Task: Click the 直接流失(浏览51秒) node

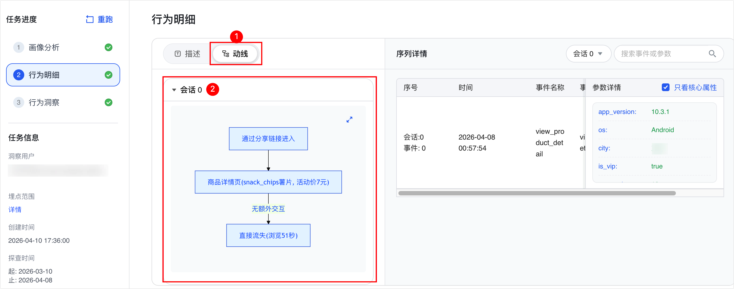Action: (268, 236)
